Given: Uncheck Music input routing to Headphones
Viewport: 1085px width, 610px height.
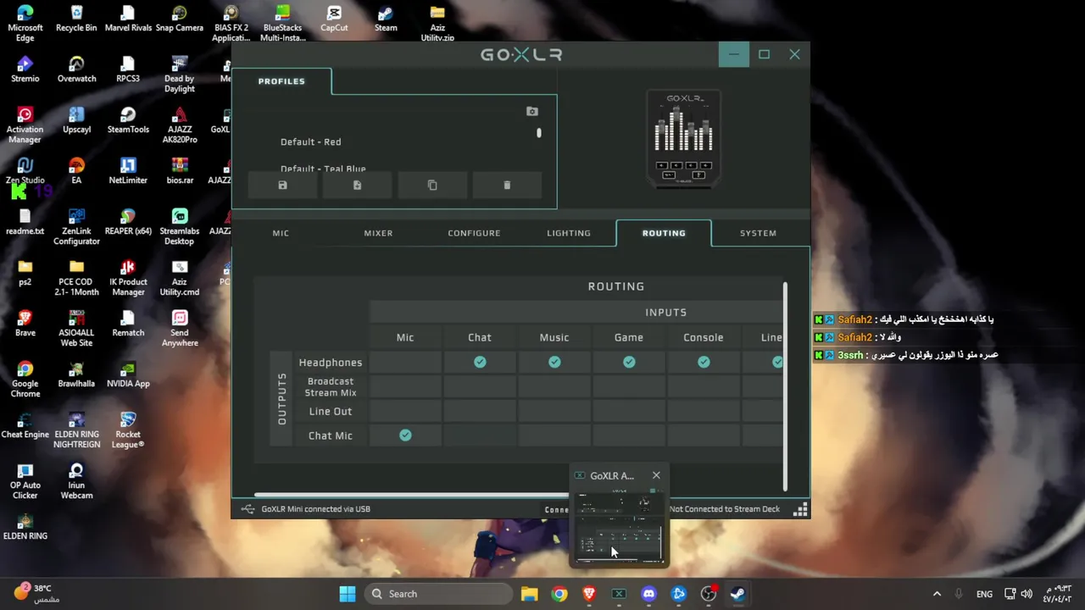Looking at the screenshot, I should (554, 362).
